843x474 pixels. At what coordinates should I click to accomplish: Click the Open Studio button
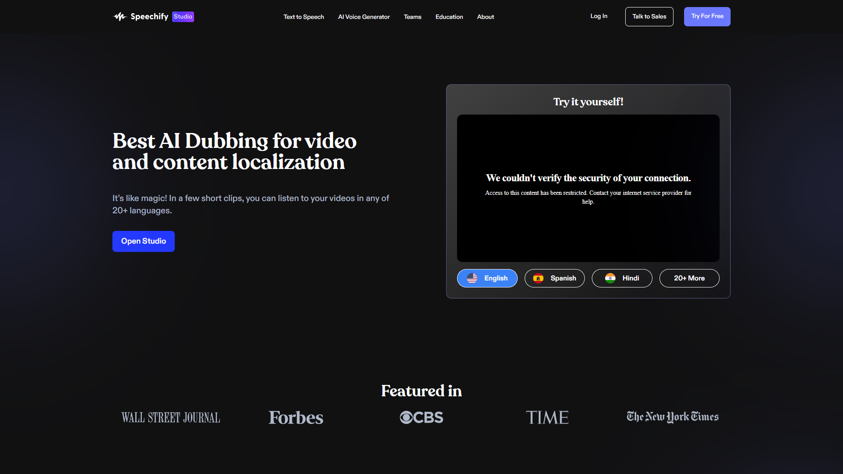click(143, 241)
